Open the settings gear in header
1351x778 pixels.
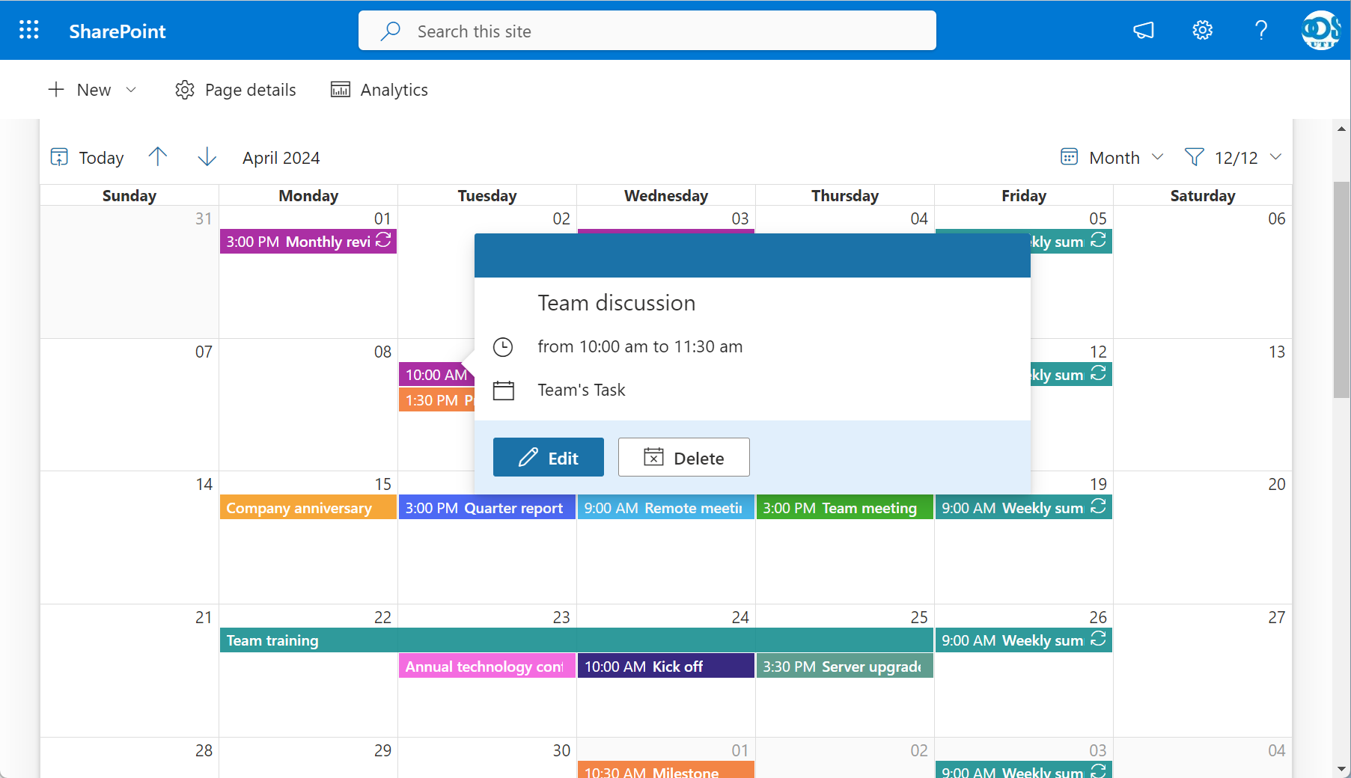point(1202,31)
